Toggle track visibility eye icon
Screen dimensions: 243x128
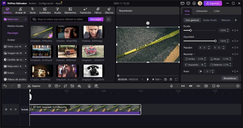click(x=11, y=109)
